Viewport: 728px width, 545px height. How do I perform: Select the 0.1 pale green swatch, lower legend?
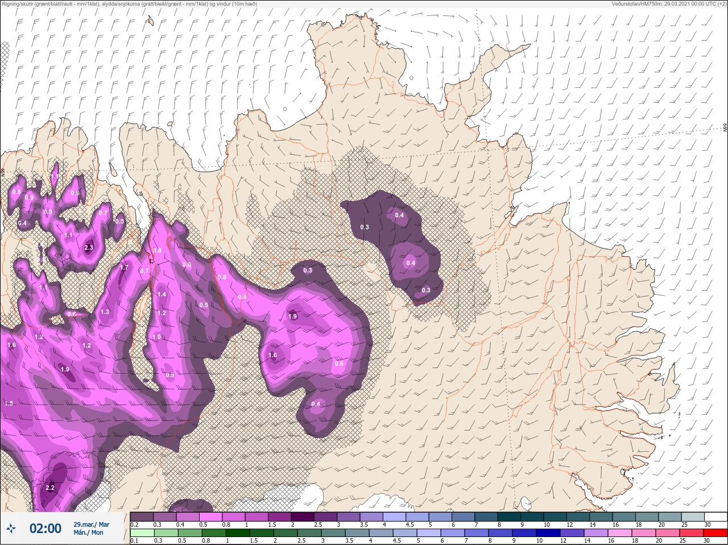pos(142,533)
